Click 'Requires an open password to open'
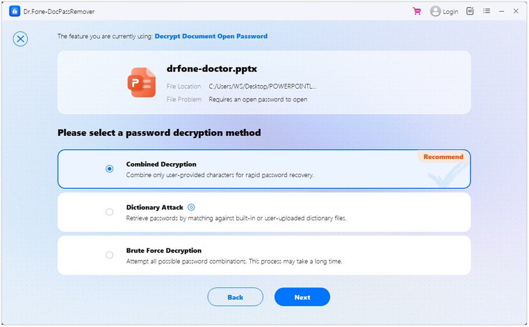Viewport: 529px width, 327px height. [258, 100]
